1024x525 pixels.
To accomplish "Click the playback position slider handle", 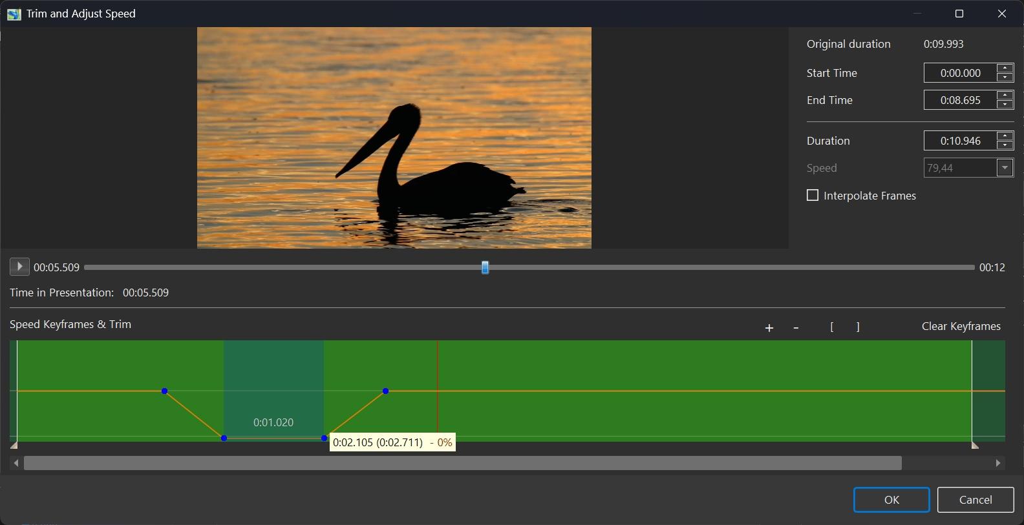I will (x=485, y=267).
